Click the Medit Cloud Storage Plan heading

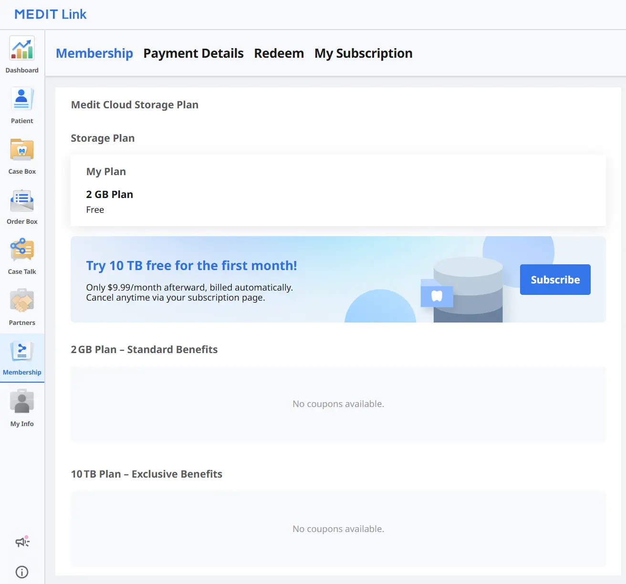(135, 105)
